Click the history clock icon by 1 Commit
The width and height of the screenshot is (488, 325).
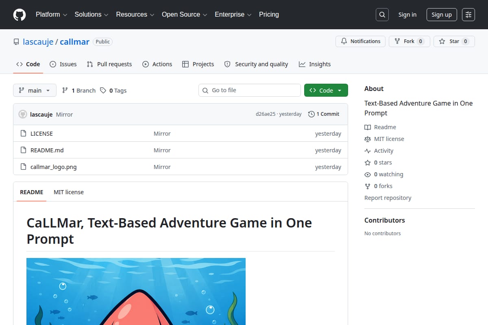pos(312,114)
